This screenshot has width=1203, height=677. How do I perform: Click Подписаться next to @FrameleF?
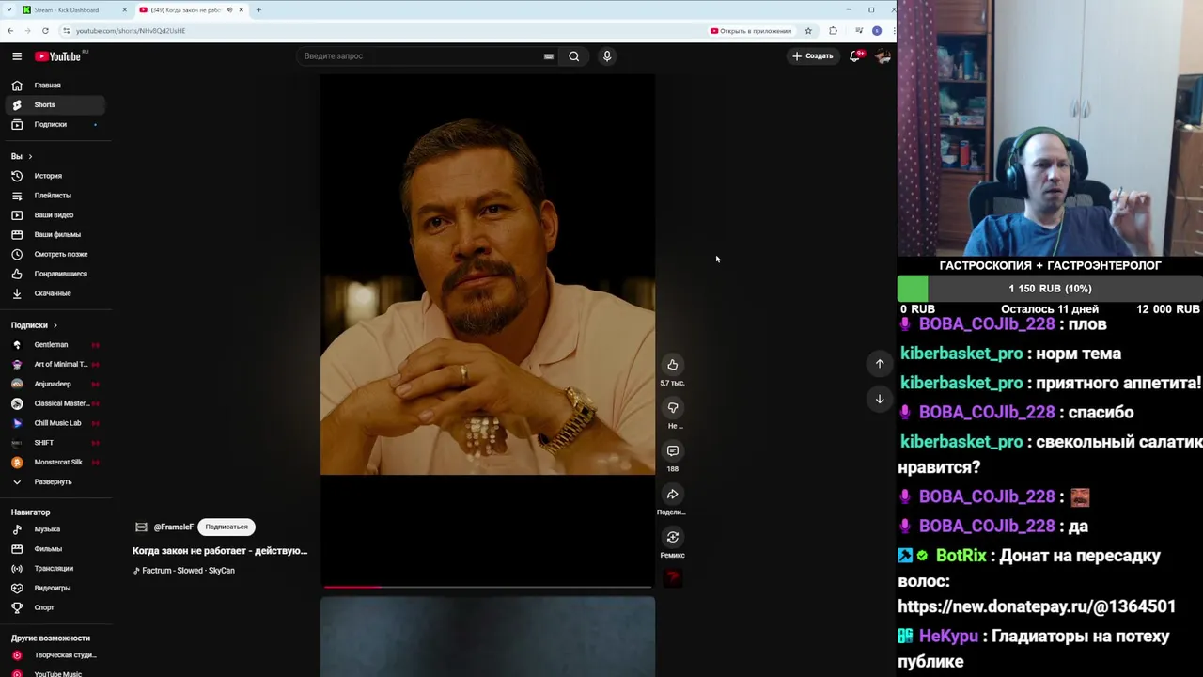(x=227, y=527)
